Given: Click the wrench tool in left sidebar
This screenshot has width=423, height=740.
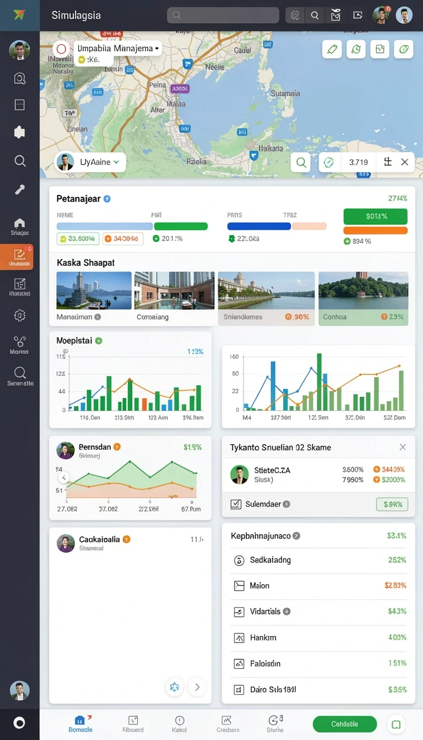Looking at the screenshot, I should (20, 190).
